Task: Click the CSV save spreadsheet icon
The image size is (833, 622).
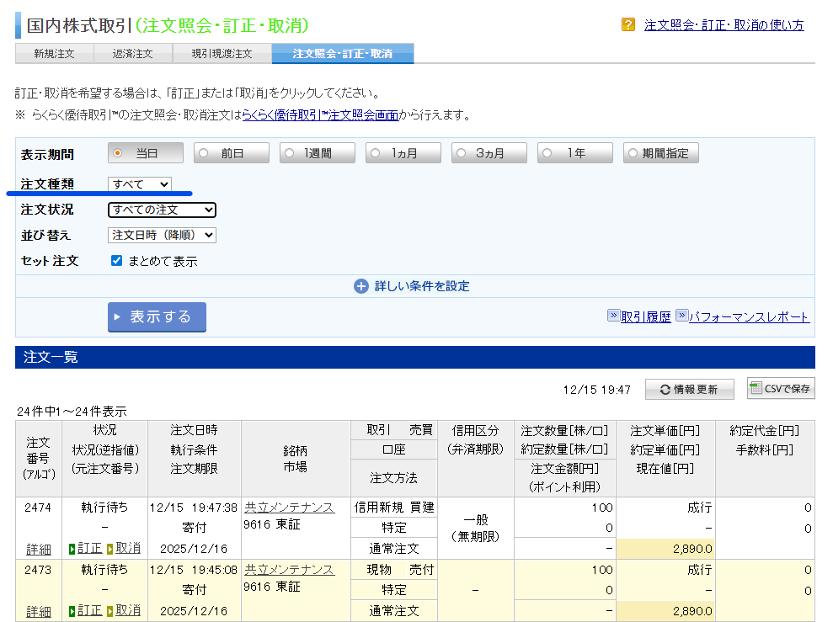Action: 756,389
